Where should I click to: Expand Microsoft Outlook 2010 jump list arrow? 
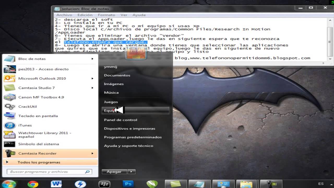92,78
